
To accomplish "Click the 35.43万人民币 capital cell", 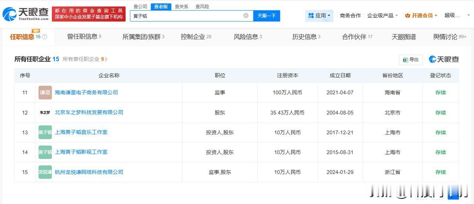I will (x=287, y=112).
